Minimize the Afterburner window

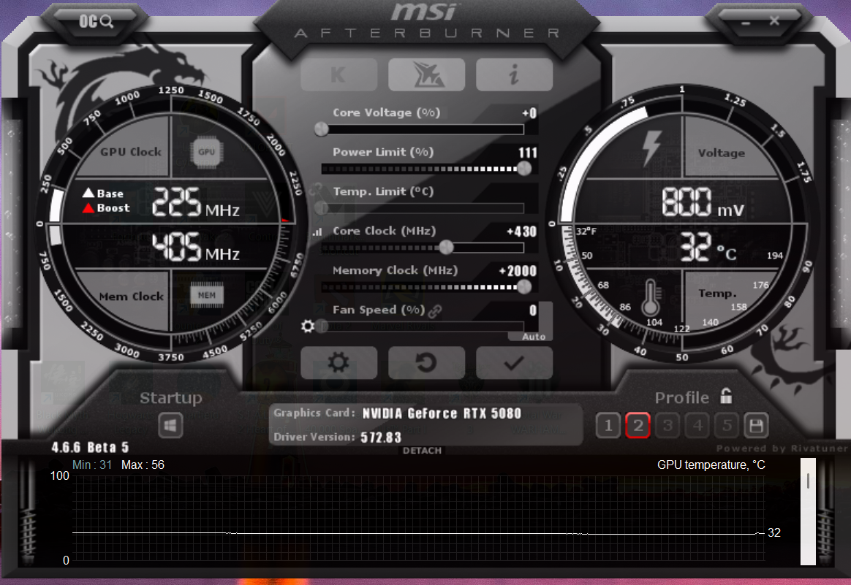746,23
